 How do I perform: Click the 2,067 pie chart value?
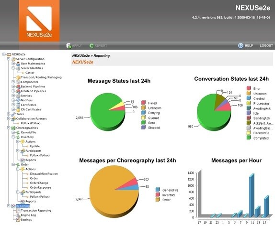[x=79, y=199]
